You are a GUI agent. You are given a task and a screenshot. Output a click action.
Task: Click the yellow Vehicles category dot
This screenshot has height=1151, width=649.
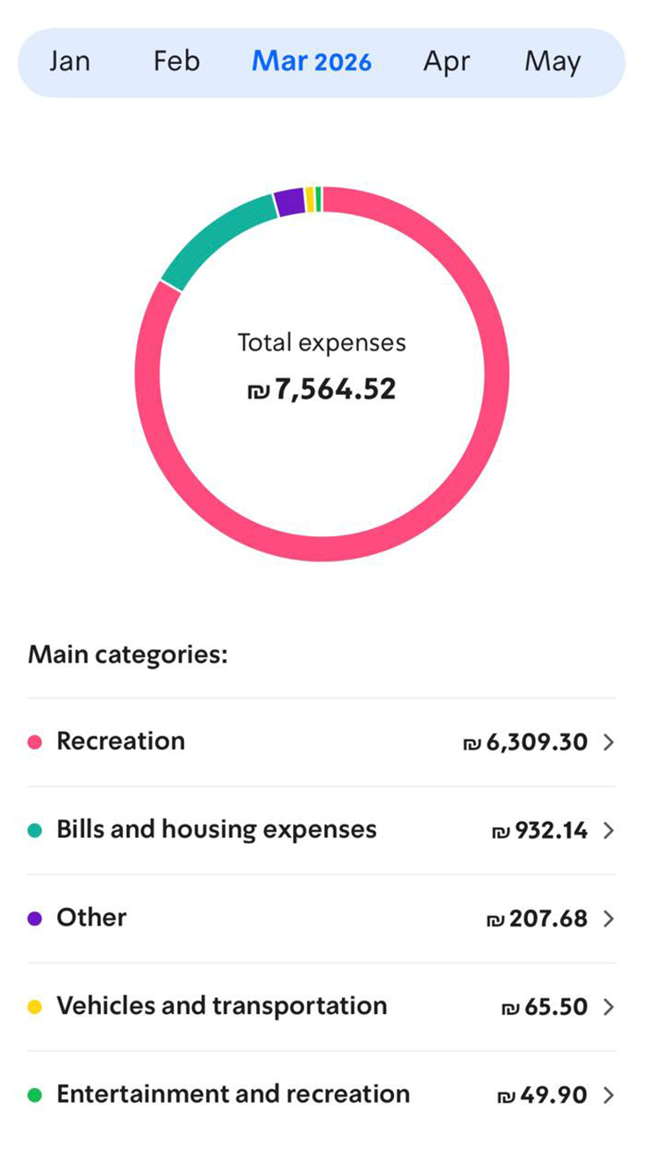point(35,1007)
